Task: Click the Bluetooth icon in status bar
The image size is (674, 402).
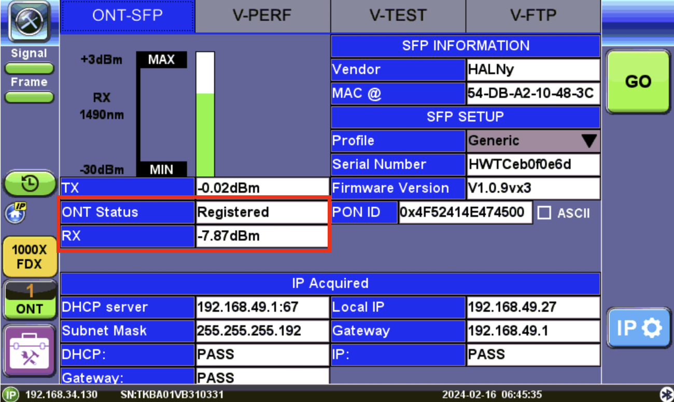Action: 667,394
